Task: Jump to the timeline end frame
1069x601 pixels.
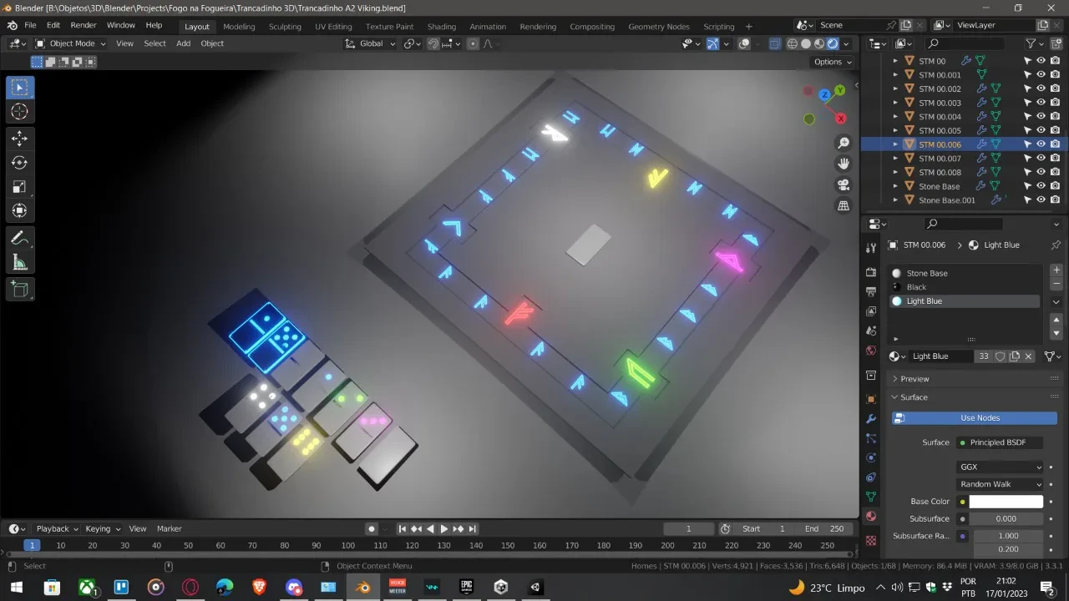Action: pos(473,528)
